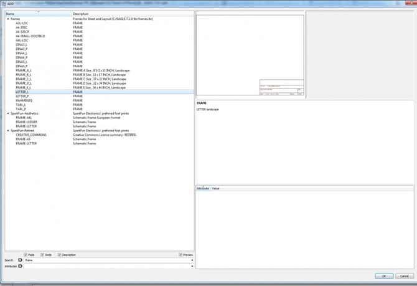Select the DINA5_P frame entry
417x286 pixels.
[x=22, y=66]
